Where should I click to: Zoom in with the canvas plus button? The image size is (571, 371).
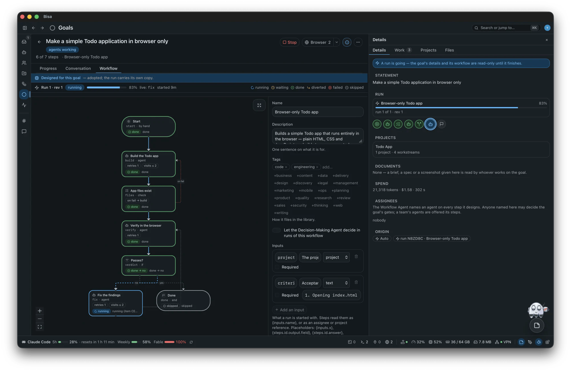40,311
